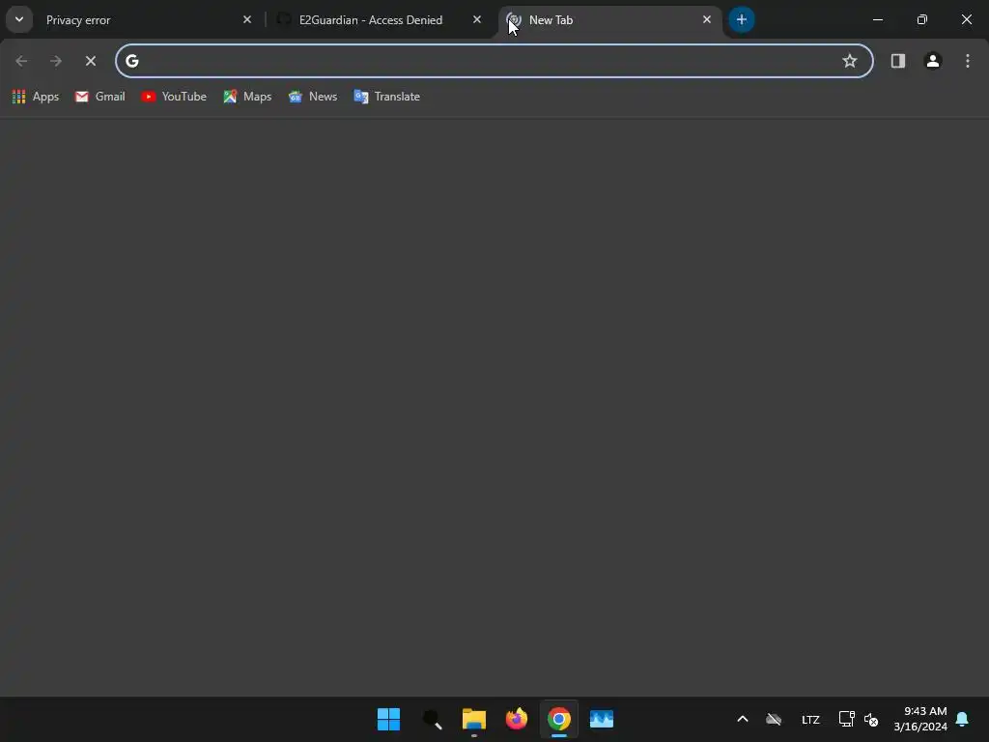Open Windows taskbar search
Screen dimensions: 989x742
(432, 719)
